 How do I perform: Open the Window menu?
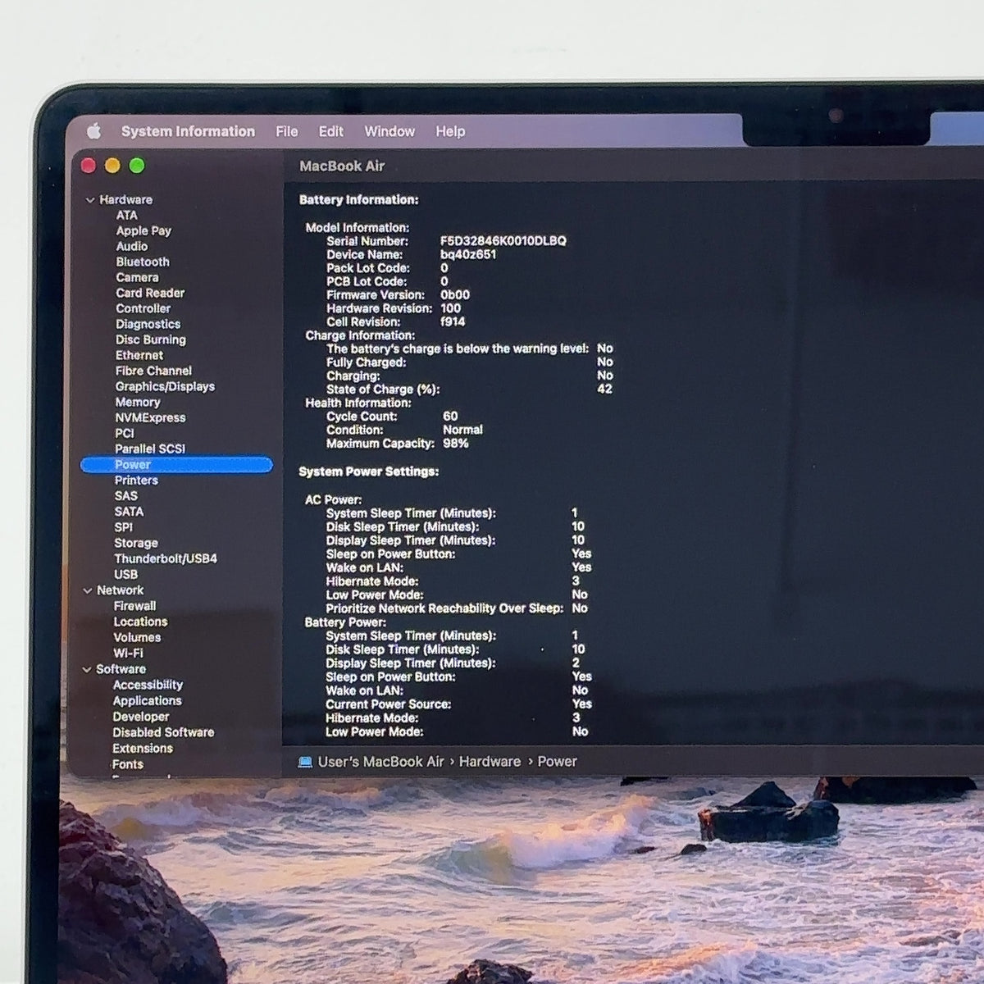[389, 131]
